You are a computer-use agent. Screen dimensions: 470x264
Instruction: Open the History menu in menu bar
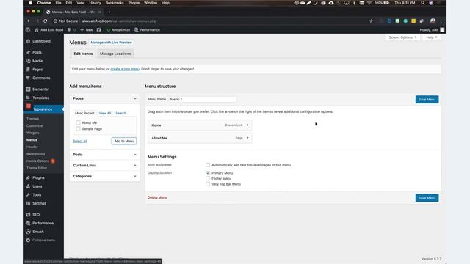pos(95,3)
